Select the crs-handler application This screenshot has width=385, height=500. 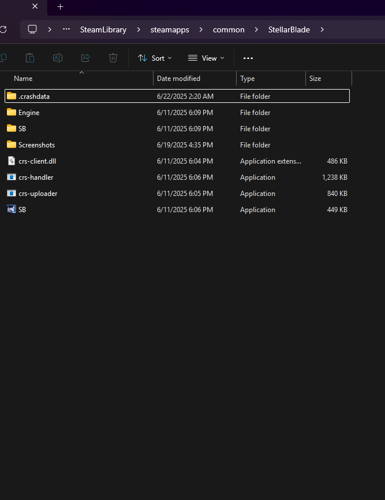click(x=177, y=177)
